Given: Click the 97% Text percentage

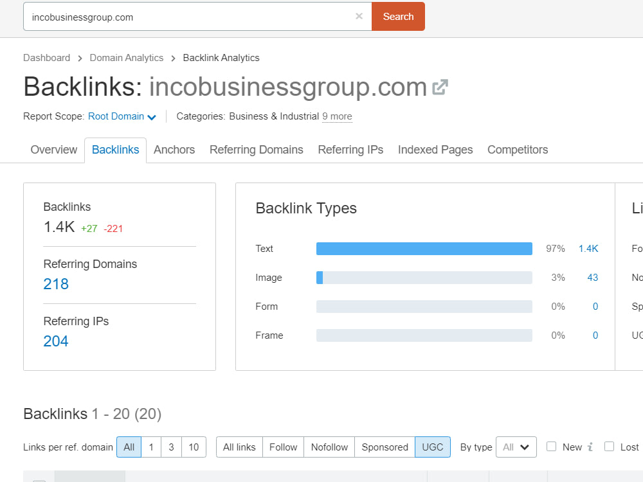Looking at the screenshot, I should pos(556,249).
